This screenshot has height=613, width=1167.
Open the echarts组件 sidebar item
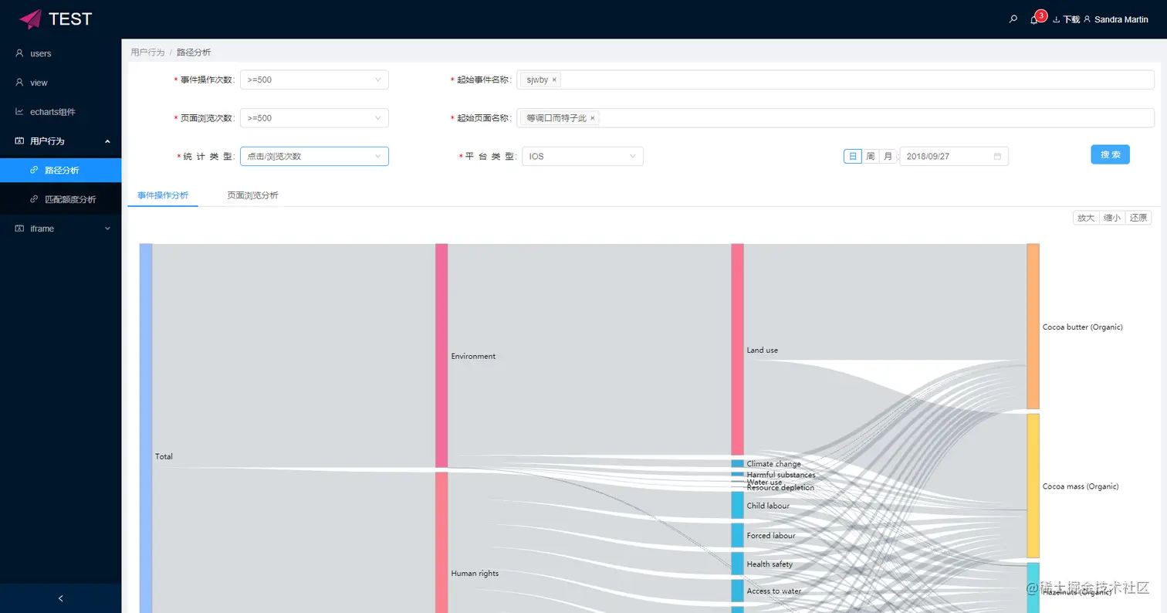tap(60, 112)
